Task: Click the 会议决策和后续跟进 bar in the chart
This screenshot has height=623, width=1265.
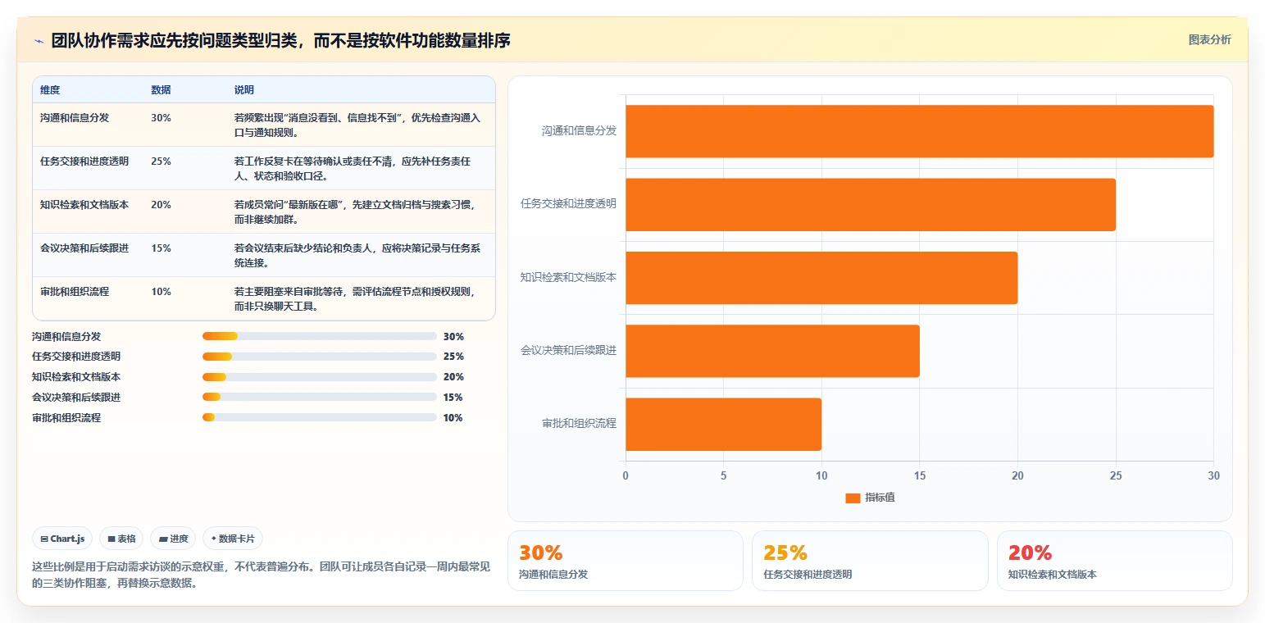Action: pyautogui.click(x=772, y=351)
